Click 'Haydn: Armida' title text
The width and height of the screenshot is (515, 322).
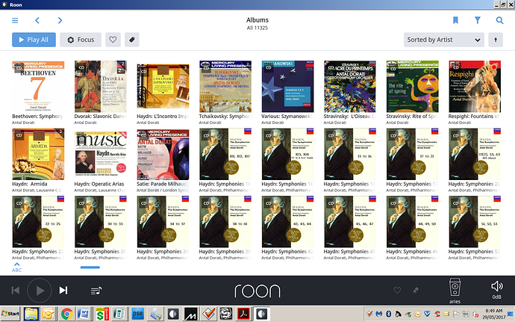click(x=30, y=185)
